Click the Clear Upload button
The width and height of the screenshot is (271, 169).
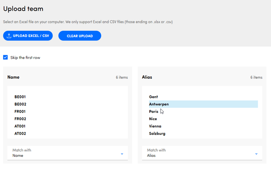pos(80,36)
